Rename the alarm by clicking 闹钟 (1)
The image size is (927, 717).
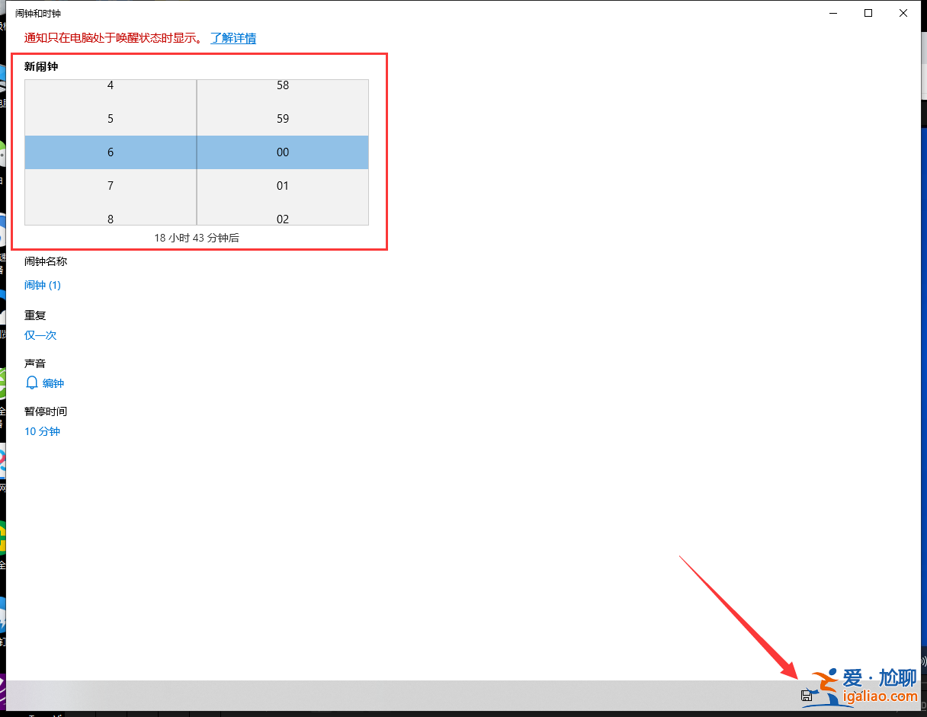point(42,284)
